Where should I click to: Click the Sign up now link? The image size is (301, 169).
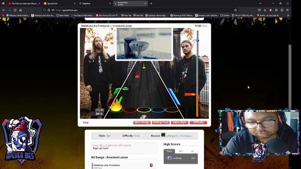(101, 148)
